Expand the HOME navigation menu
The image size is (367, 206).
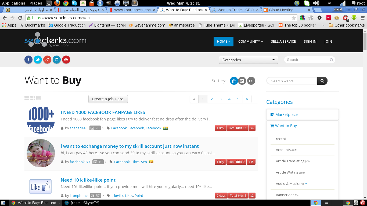223,42
